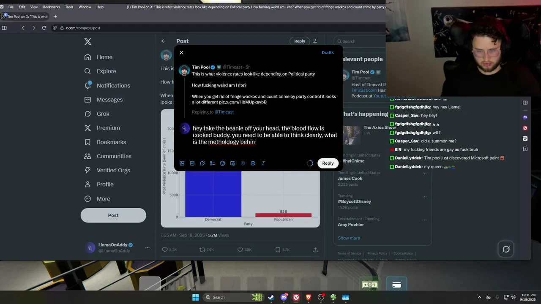This screenshot has height=304, width=541.
Task: Click the X logo at sidebar top
Action: [x=88, y=41]
